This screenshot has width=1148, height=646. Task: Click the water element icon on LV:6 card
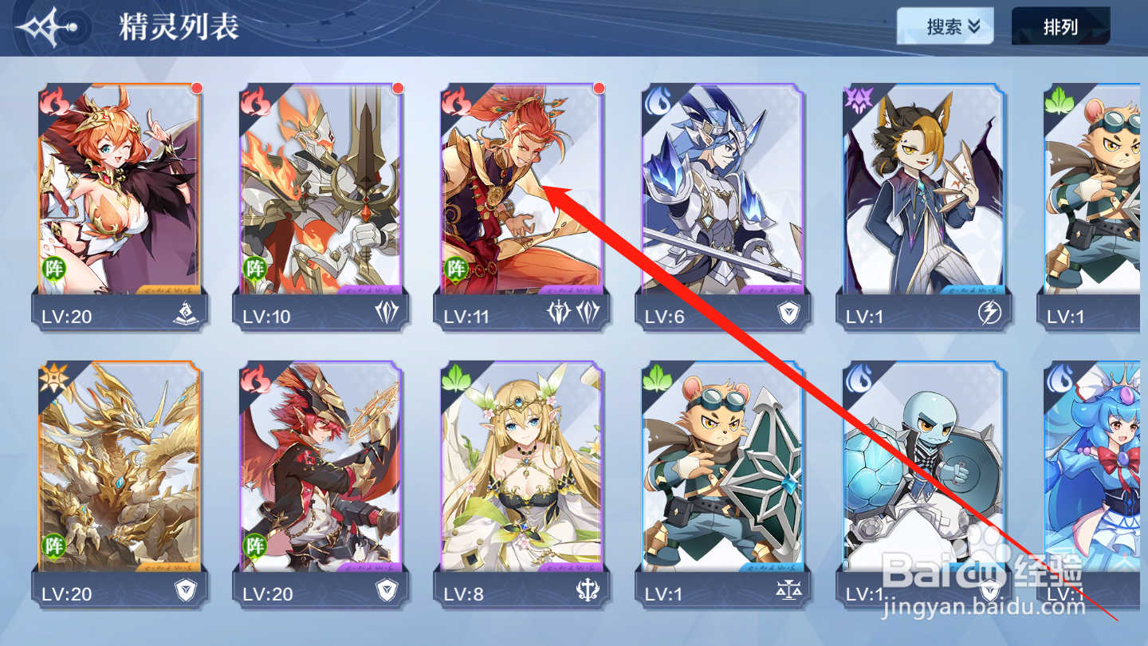point(658,101)
